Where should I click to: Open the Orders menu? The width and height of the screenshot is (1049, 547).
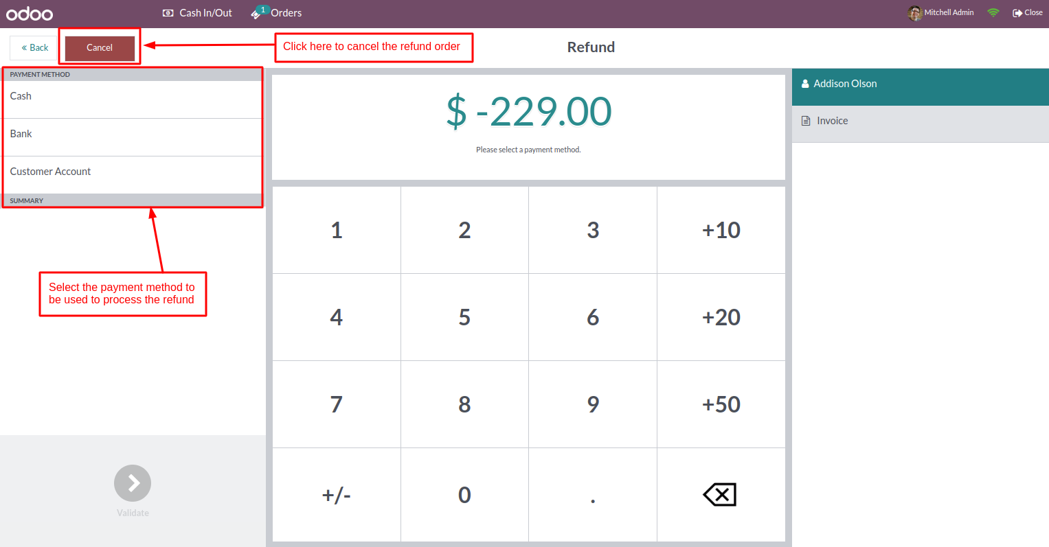click(x=276, y=13)
